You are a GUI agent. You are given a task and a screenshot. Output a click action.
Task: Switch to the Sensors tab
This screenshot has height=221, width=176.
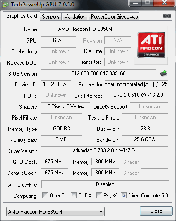point(51,17)
